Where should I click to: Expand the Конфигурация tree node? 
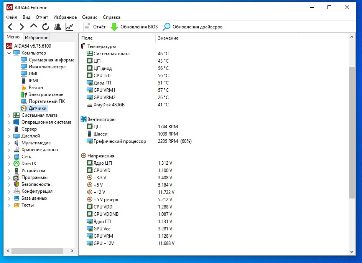coord(9,192)
